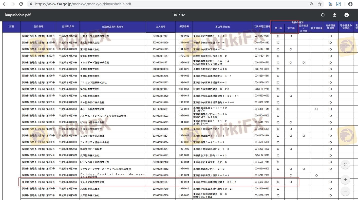The height and width of the screenshot is (200, 358).
Task: Click the 登録番号 column header
Action: [38, 27]
